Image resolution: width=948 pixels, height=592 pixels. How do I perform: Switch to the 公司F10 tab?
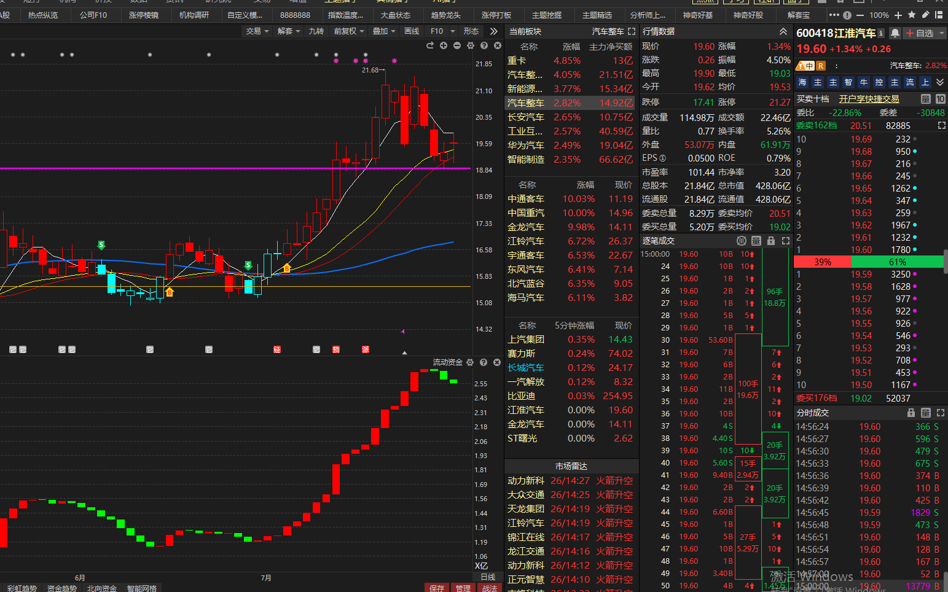coord(93,15)
